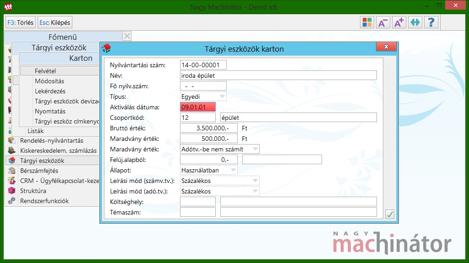The image size is (469, 263).
Task: Click the gears Rendszerfunkciók icon
Action: [11, 201]
